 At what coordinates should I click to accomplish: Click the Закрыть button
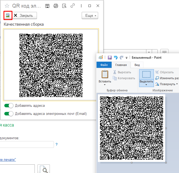click(x=24, y=15)
